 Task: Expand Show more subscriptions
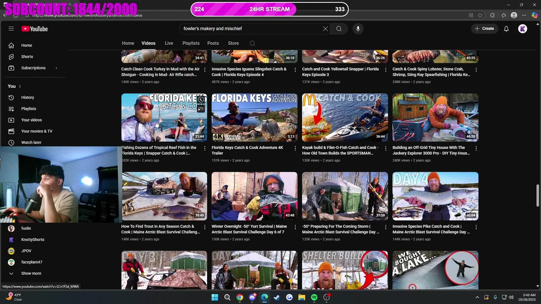click(31, 273)
